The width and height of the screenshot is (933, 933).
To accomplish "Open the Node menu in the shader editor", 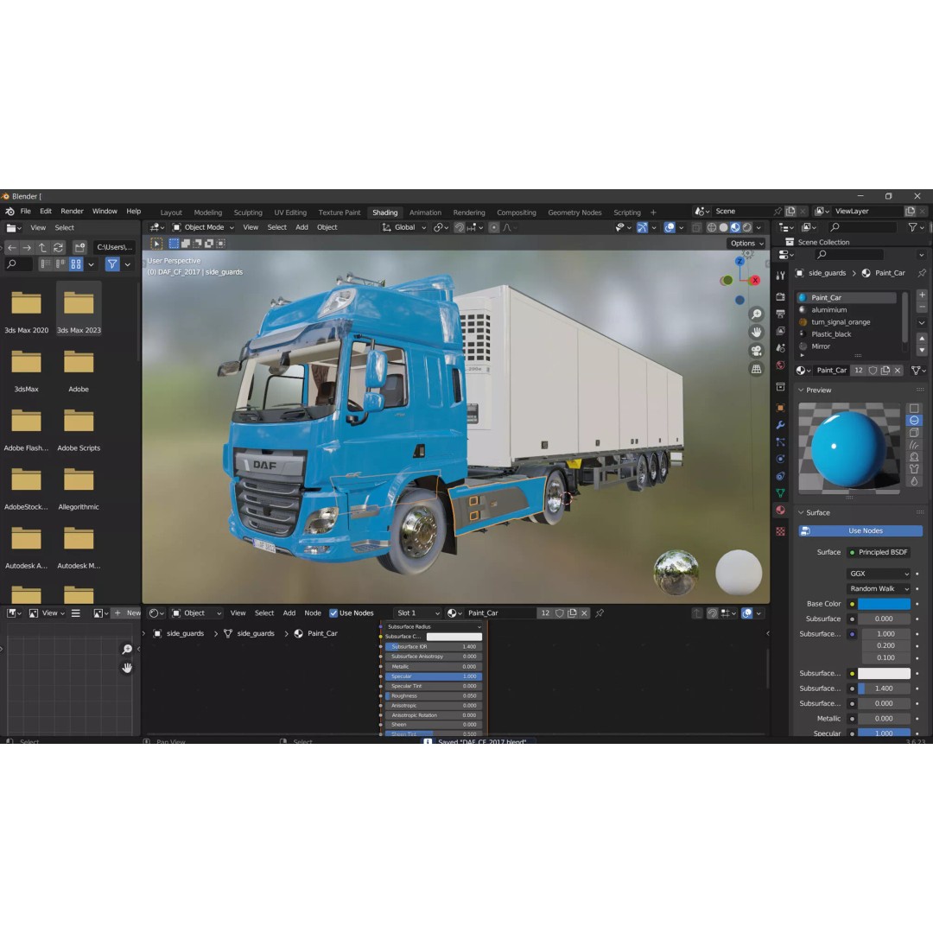I will click(313, 612).
